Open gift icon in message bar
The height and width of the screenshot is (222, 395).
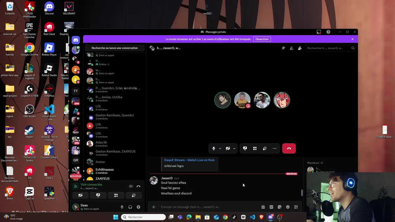coord(263,207)
